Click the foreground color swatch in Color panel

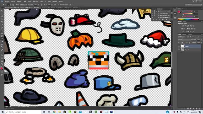179,12
